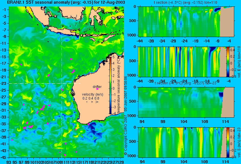Click depth label 500 on vel. E section

(132, 61)
